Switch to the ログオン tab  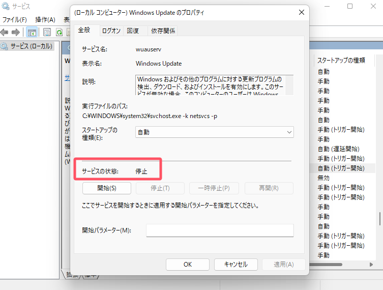pyautogui.click(x=111, y=31)
